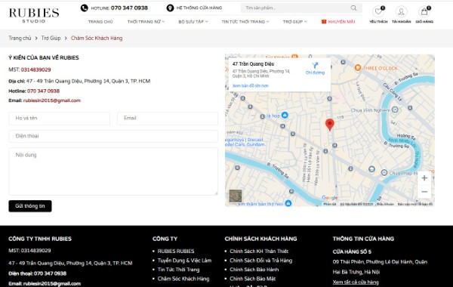Open the account user icon
This screenshot has width=453, height=287.
[x=401, y=11]
